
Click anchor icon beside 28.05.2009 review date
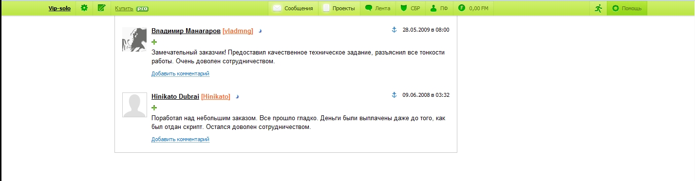pos(394,30)
